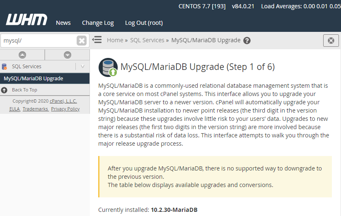
Task: Click the sidebar scroll-up arrow
Action: click(22, 55)
